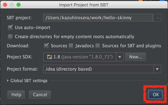Close the Import Project from SBT dialog
Screen dimensions: 168x105
[x=5, y=5]
